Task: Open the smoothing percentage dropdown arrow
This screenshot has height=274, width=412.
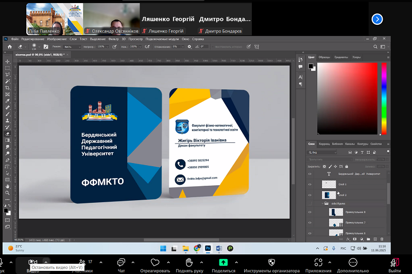Action: pos(183,46)
